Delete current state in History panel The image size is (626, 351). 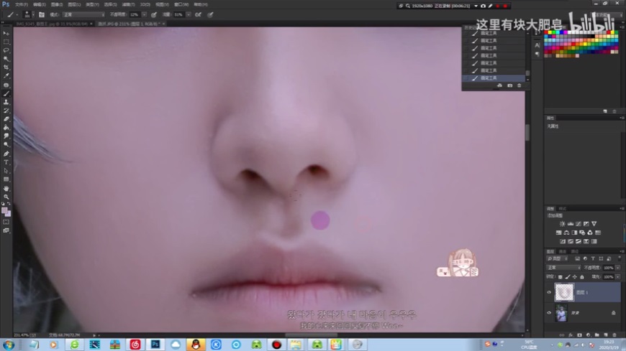click(519, 85)
